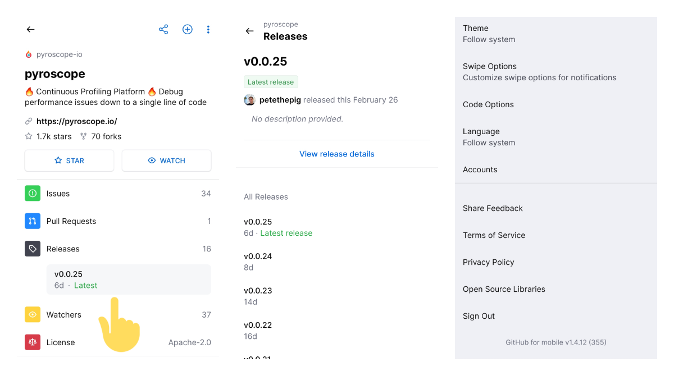Screen dimensions: 674x376
Task: Expand the Accounts section
Action: pos(480,169)
